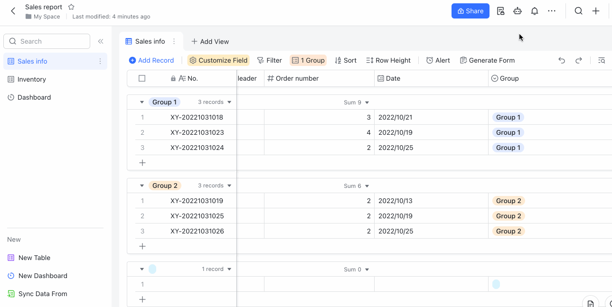
Task: Open the Sort options
Action: (x=346, y=60)
